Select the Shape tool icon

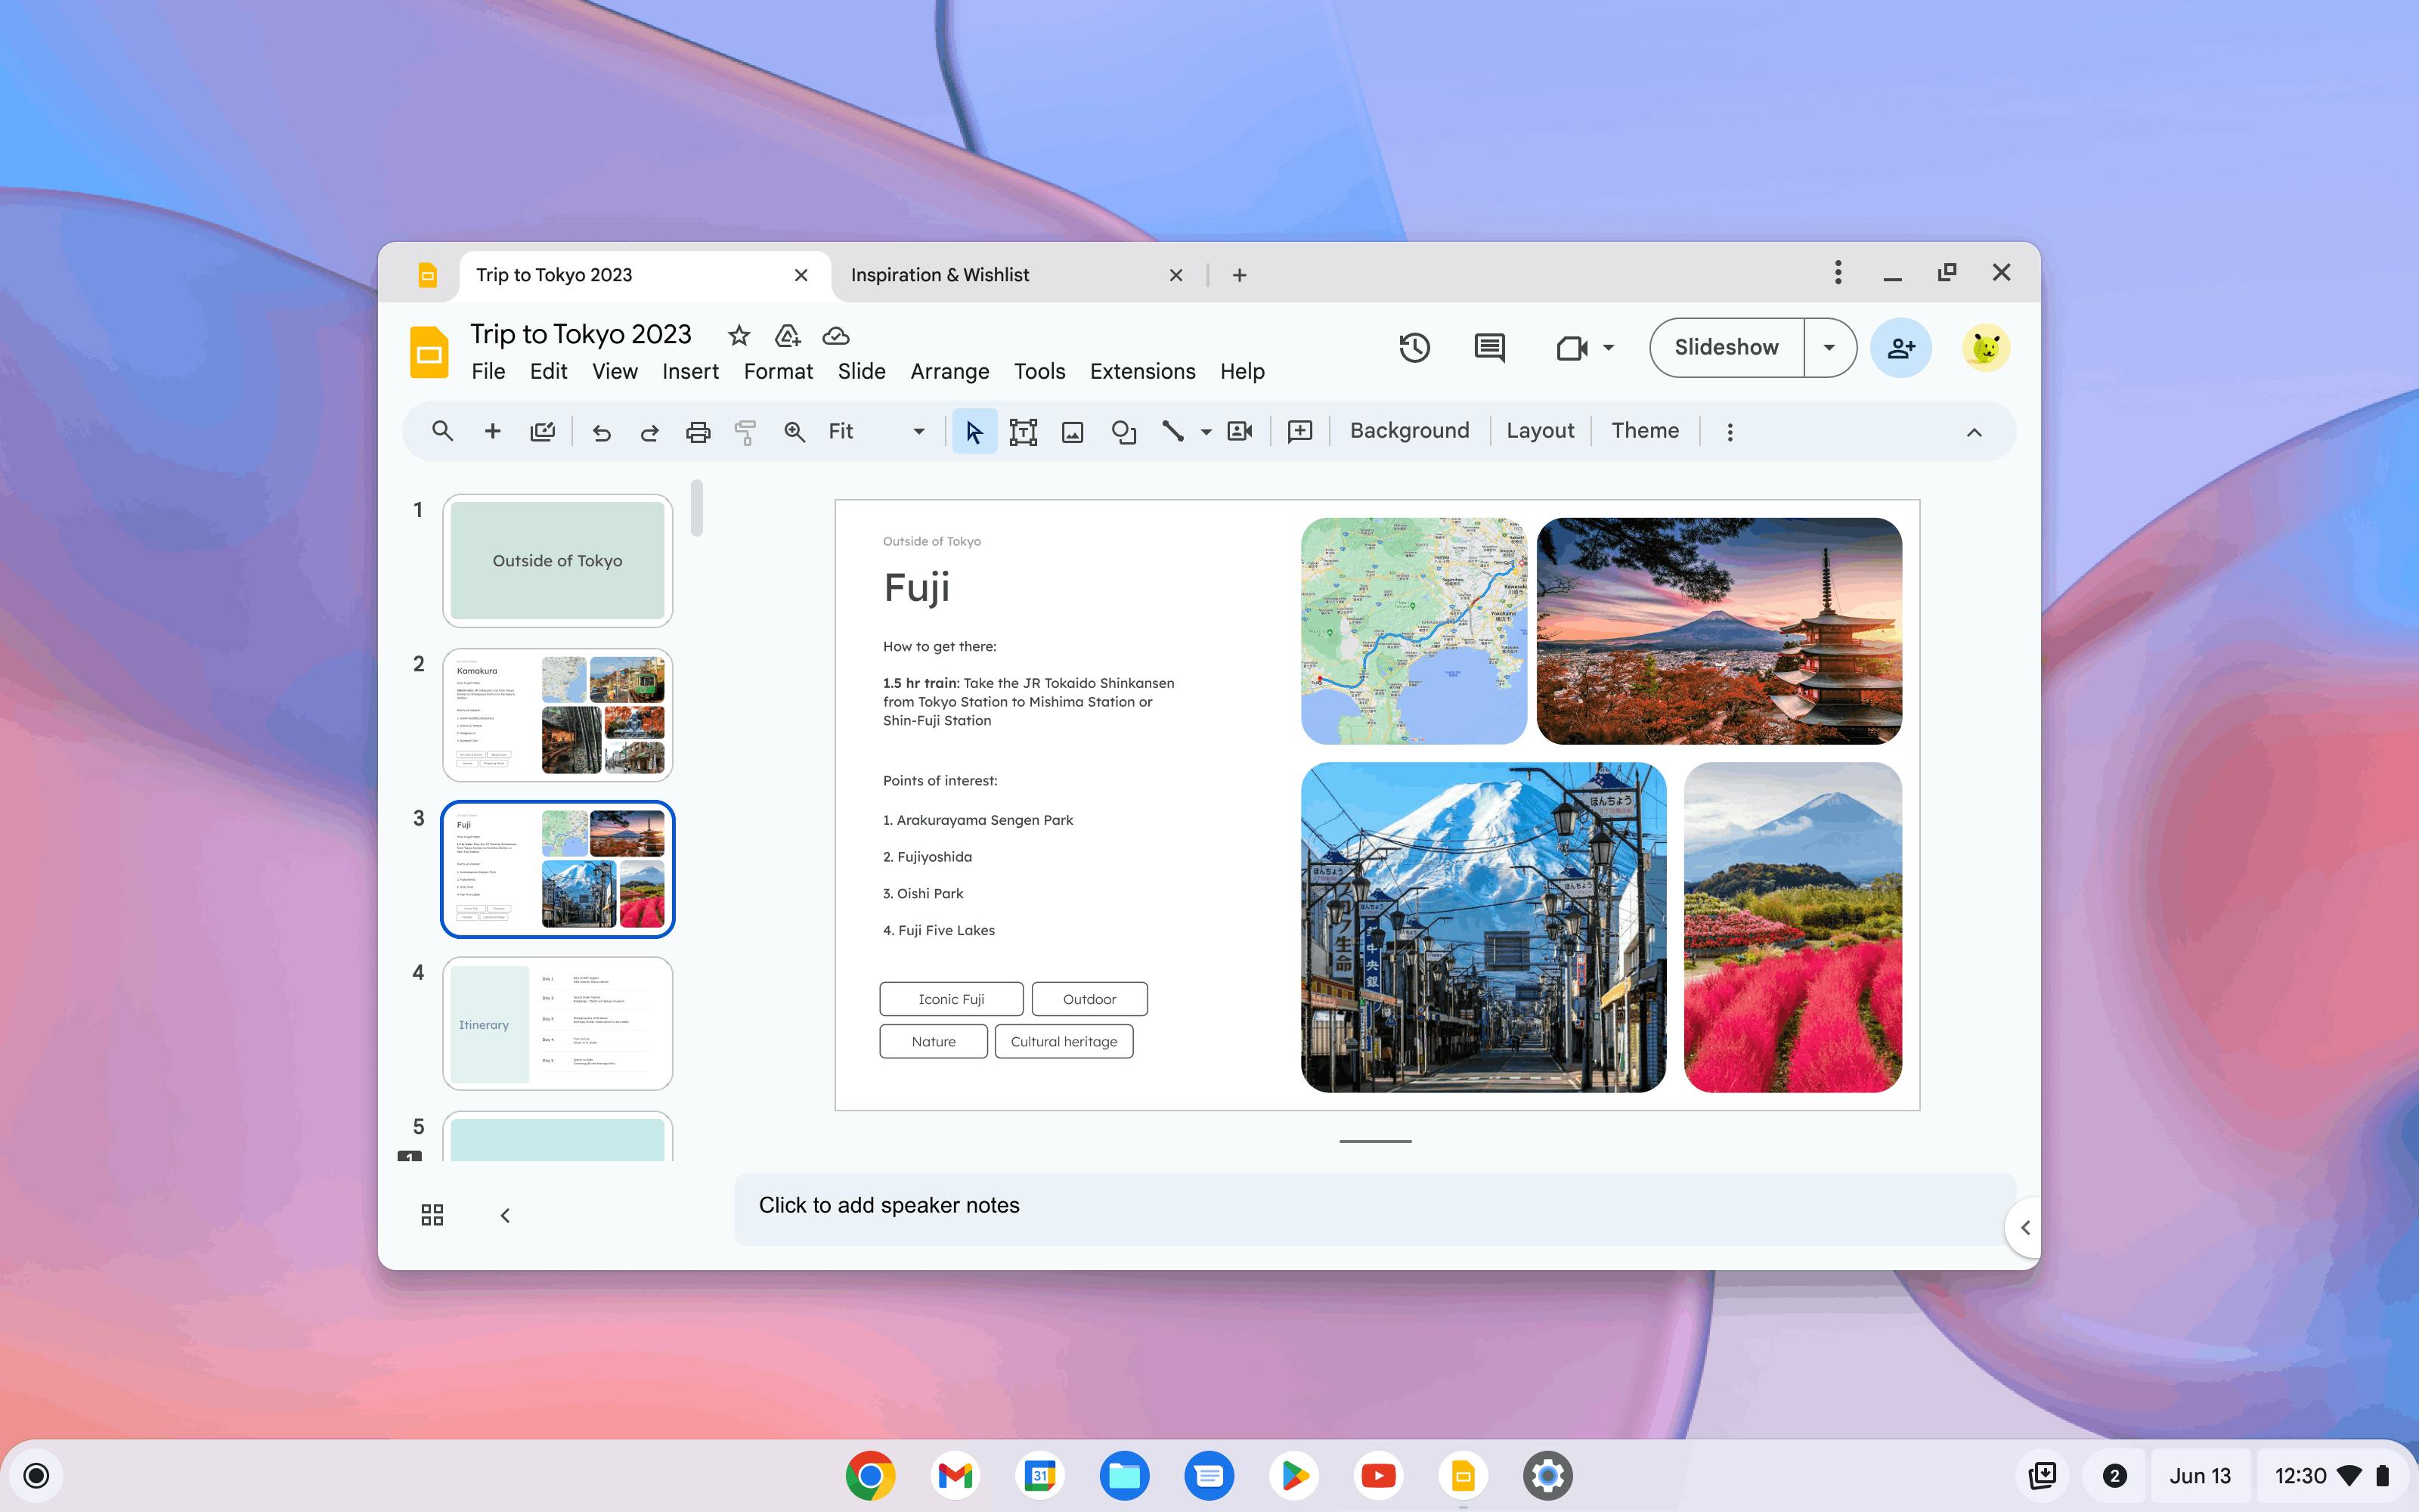(1123, 431)
